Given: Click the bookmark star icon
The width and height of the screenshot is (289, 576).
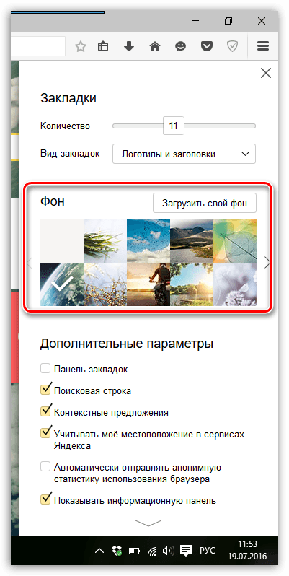Looking at the screenshot, I should click(80, 47).
